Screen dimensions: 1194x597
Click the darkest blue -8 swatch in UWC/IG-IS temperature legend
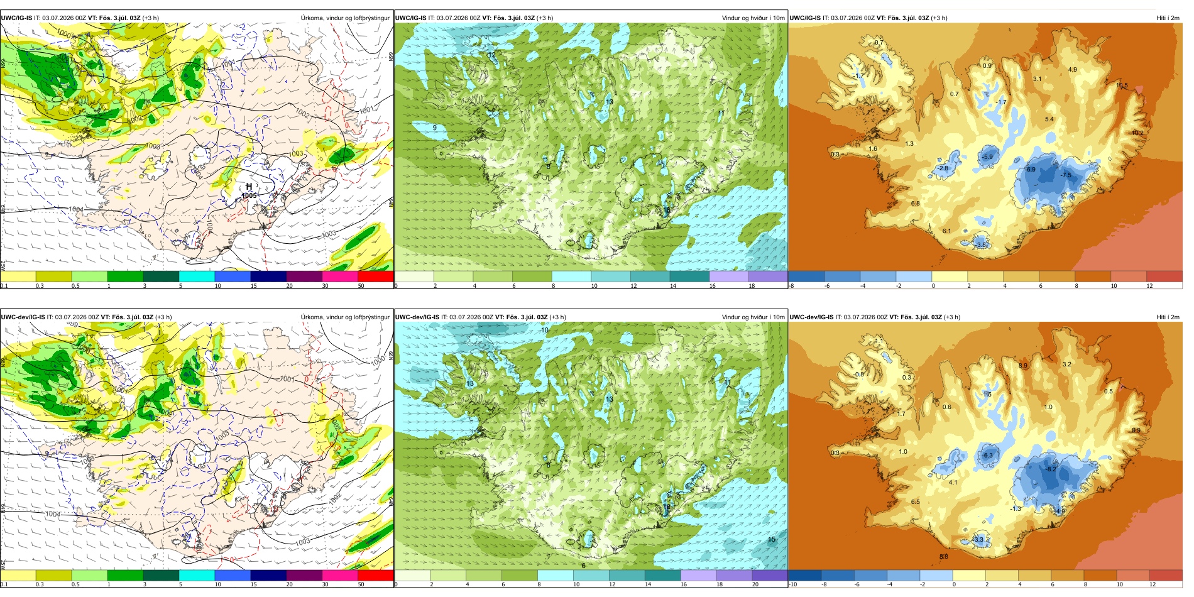coord(806,277)
